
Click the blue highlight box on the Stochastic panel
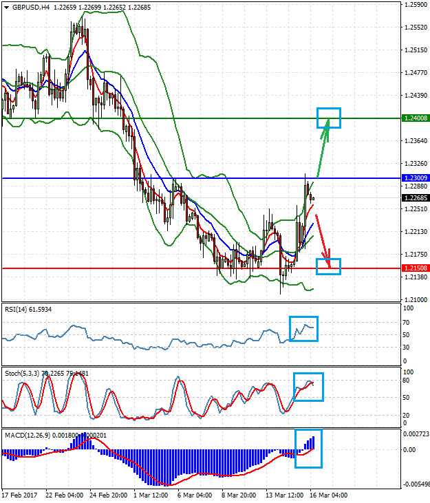(308, 387)
